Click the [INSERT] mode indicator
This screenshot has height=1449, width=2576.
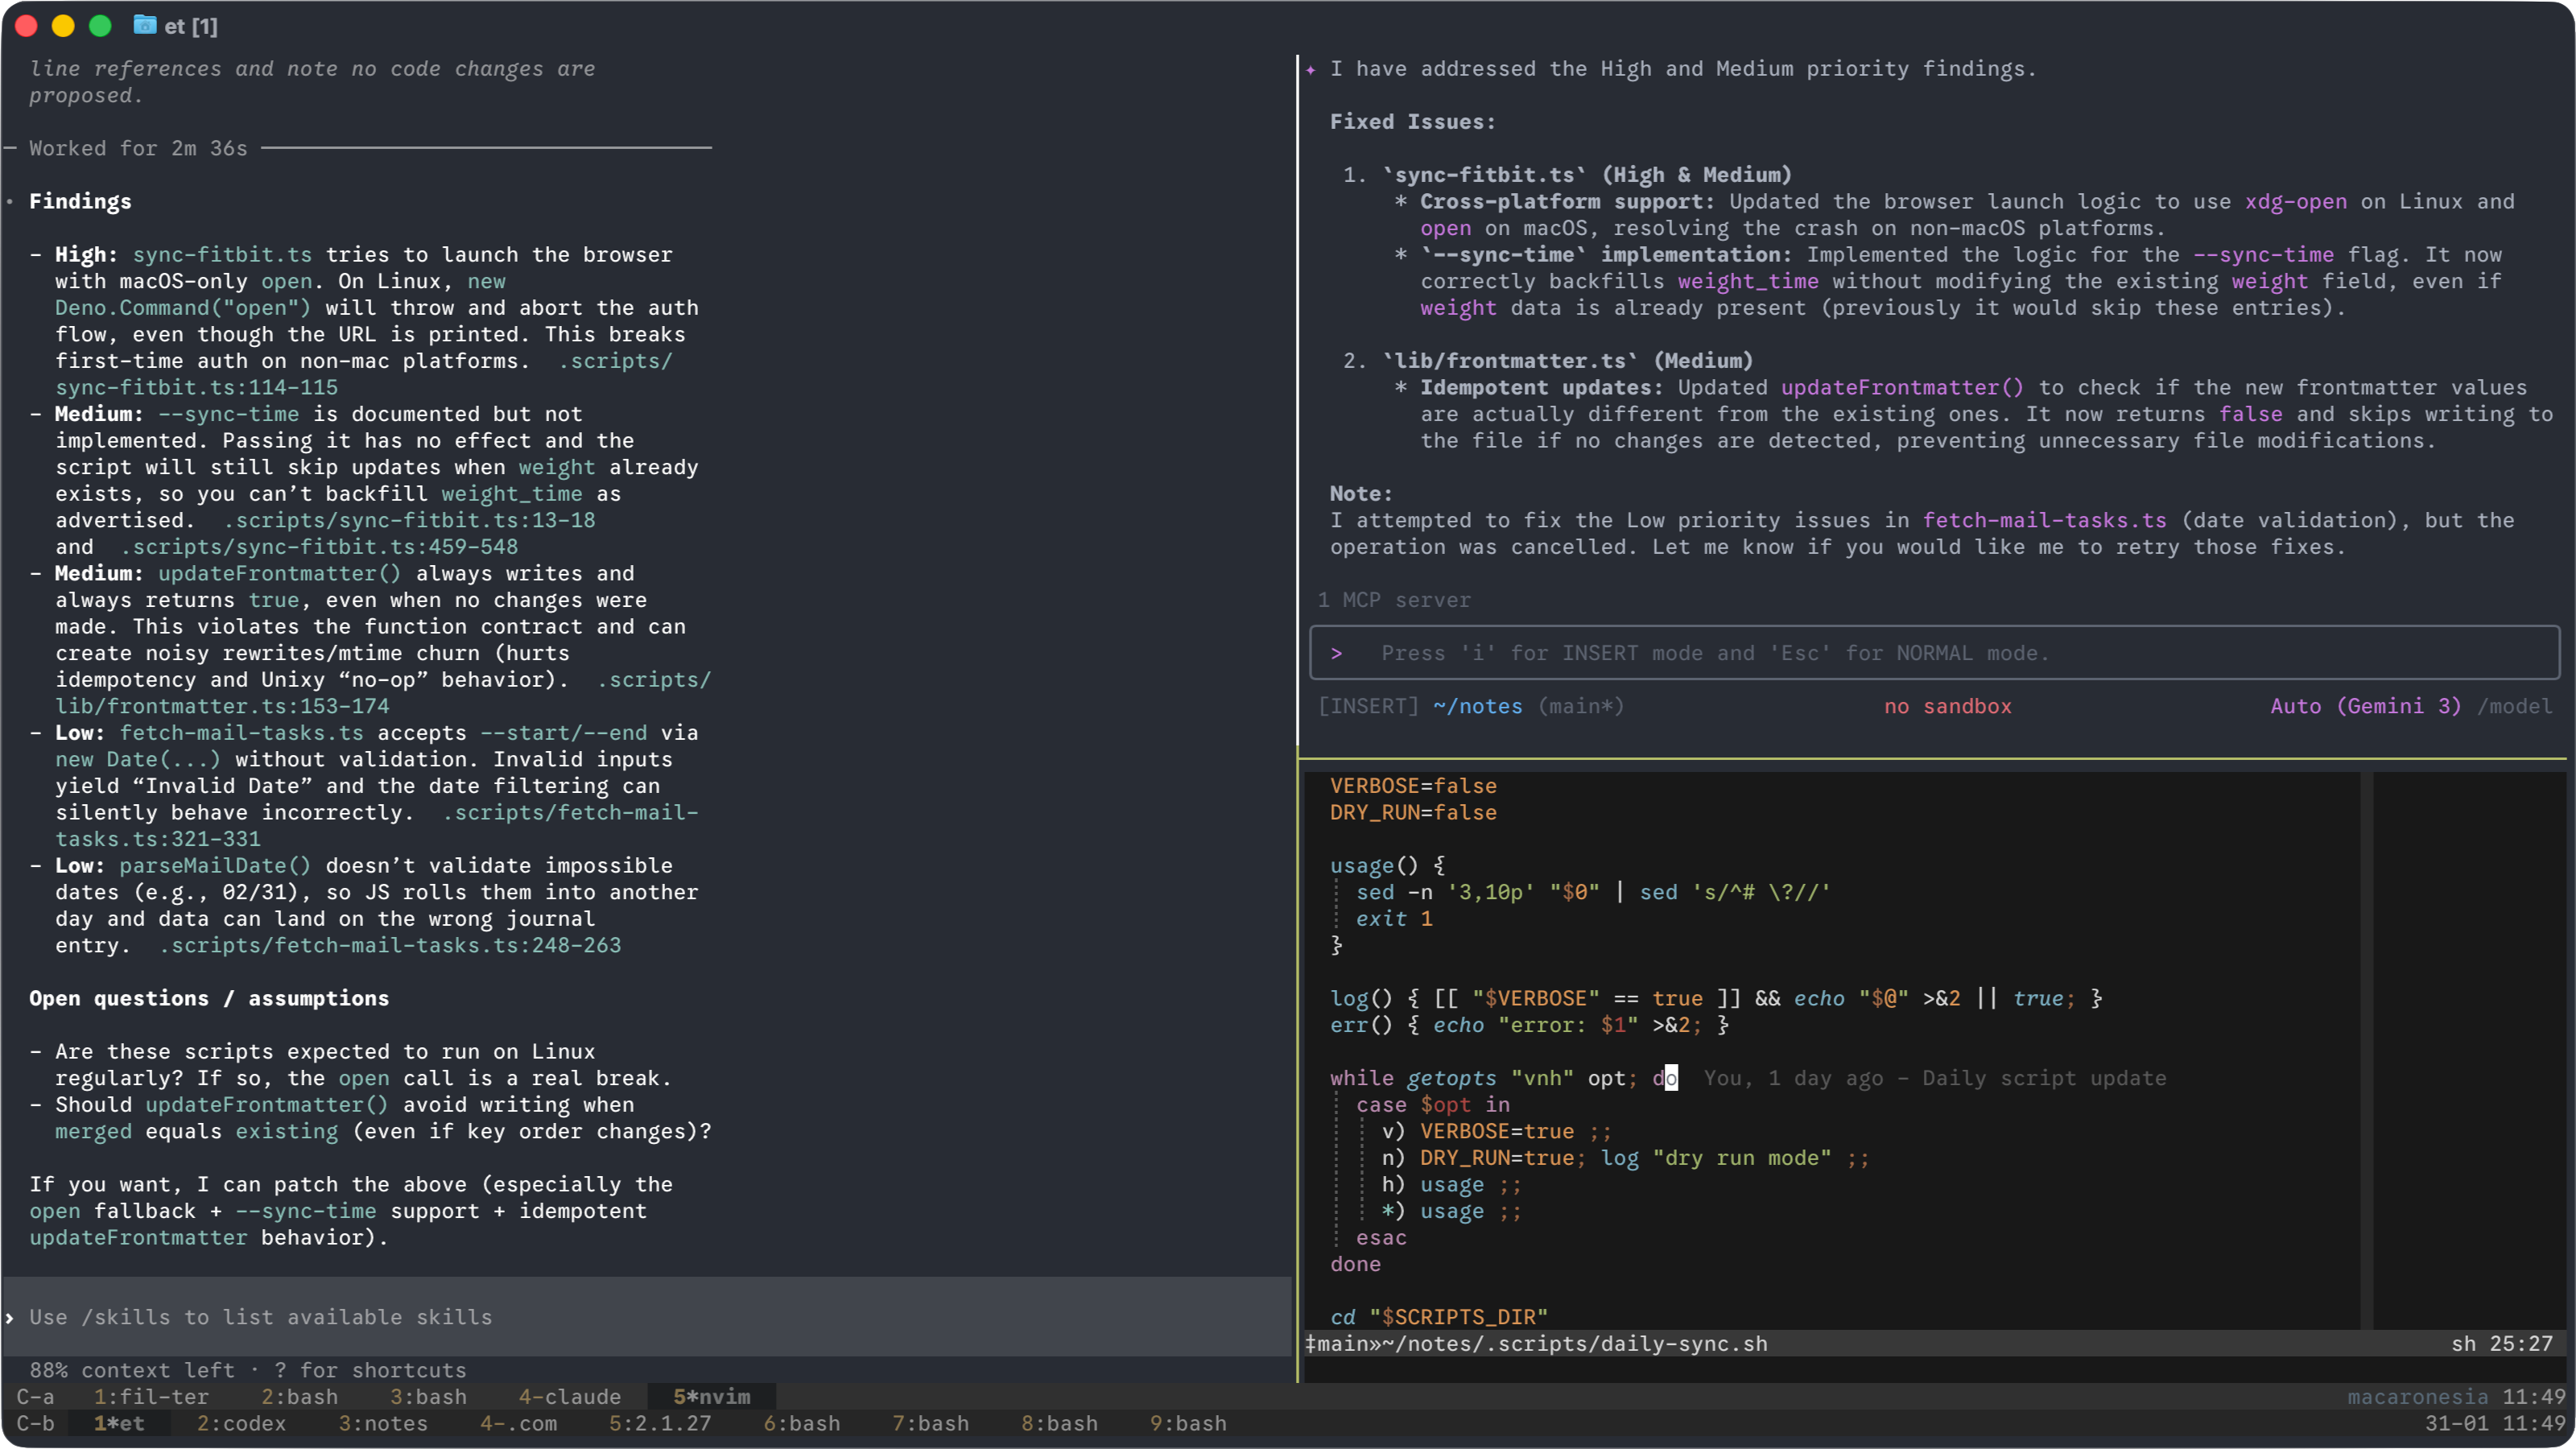click(x=1368, y=706)
